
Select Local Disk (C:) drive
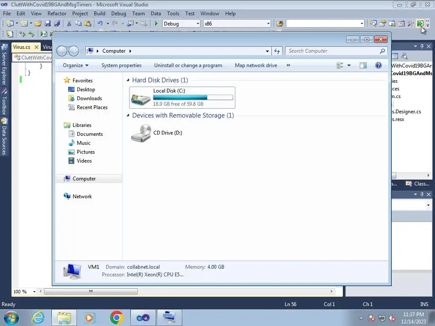pyautogui.click(x=182, y=98)
